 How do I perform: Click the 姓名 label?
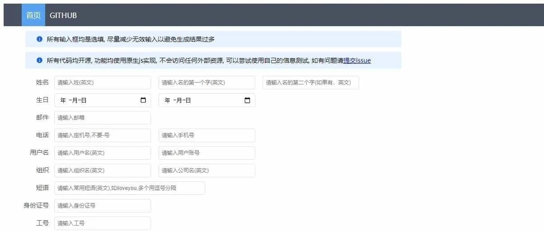42,83
